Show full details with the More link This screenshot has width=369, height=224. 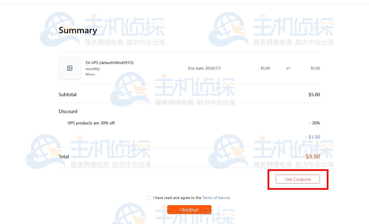[91, 74]
